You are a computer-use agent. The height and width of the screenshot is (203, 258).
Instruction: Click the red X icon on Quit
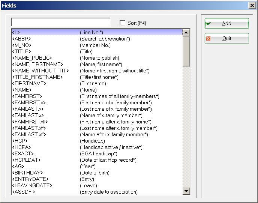point(208,39)
